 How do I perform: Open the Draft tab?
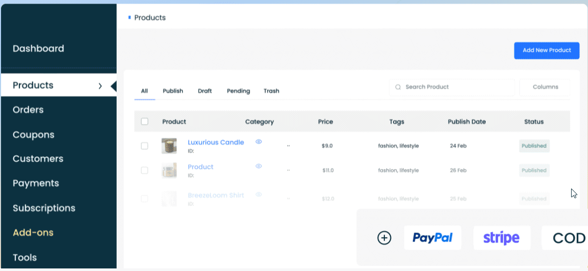pos(205,91)
